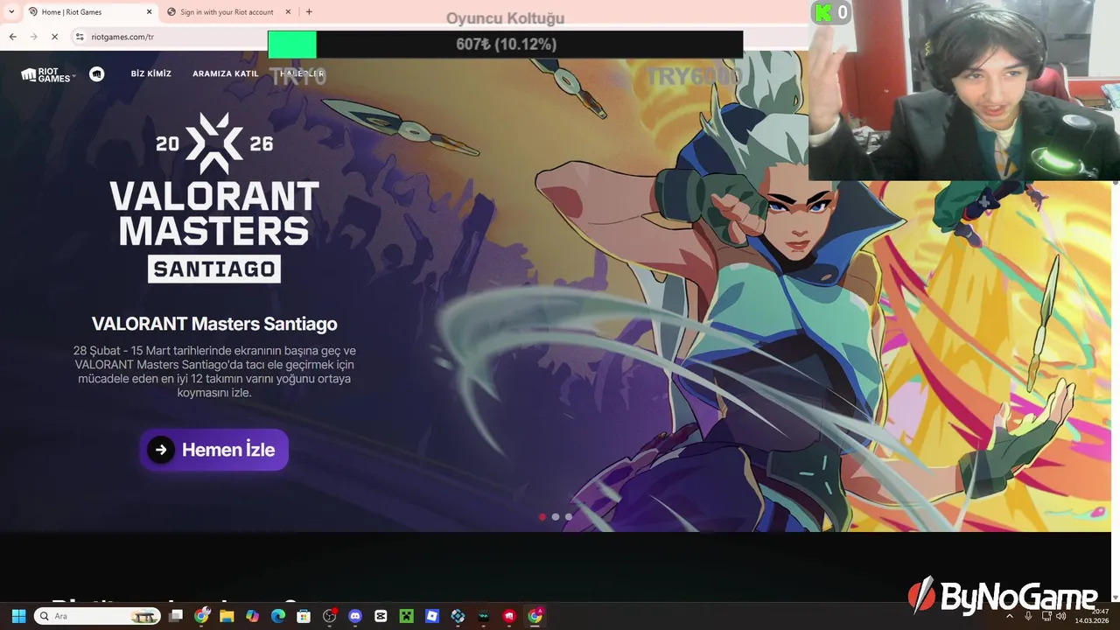Screen dimensions: 1120x630
Task: Open Discord from taskbar
Action: (x=355, y=616)
